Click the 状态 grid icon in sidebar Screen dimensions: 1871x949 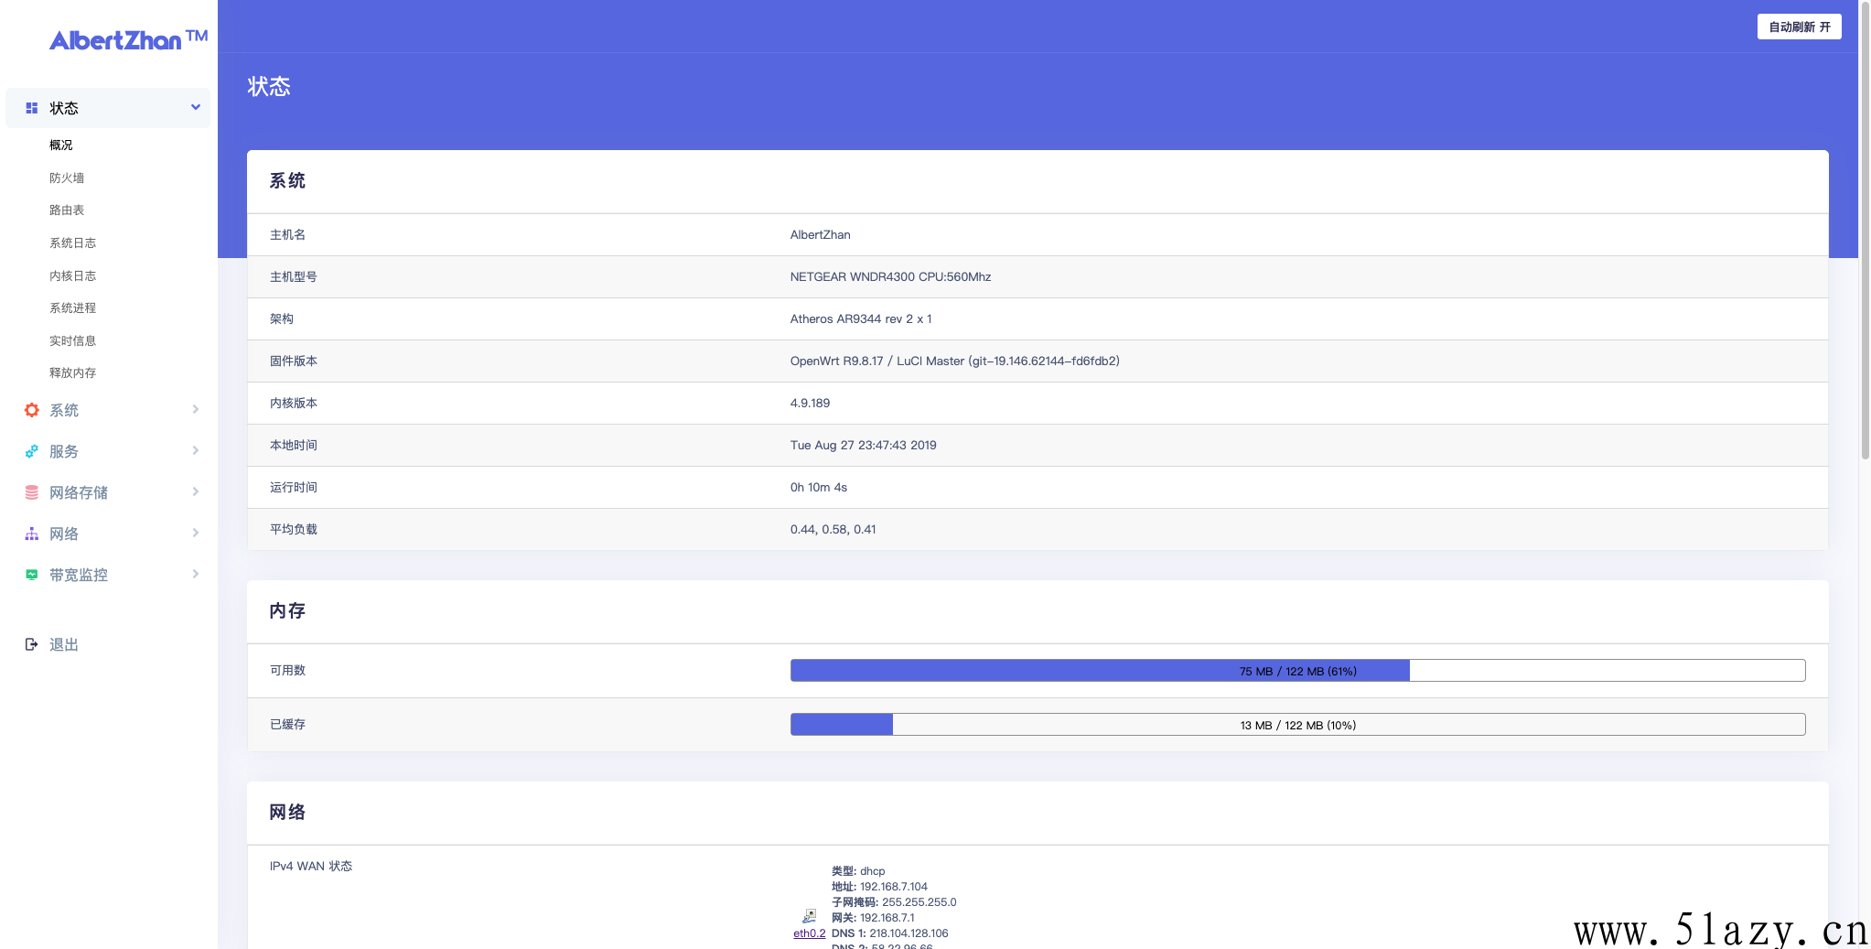tap(32, 108)
